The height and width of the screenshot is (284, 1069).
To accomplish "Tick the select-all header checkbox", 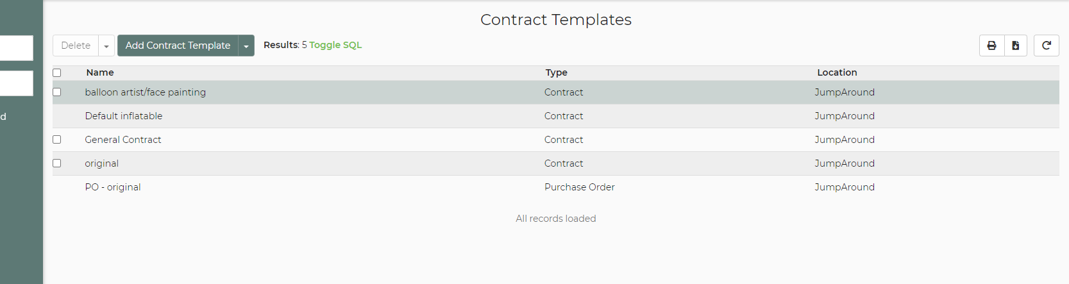I will (x=57, y=73).
